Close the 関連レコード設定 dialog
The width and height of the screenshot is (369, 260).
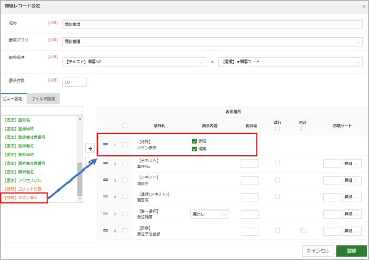click(x=364, y=6)
